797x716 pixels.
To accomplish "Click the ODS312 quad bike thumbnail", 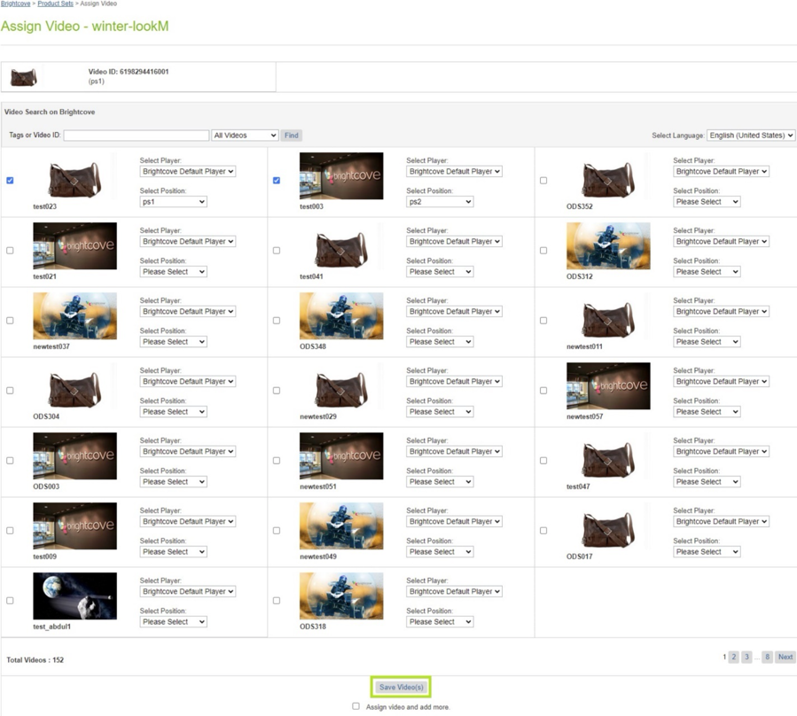I will [608, 245].
